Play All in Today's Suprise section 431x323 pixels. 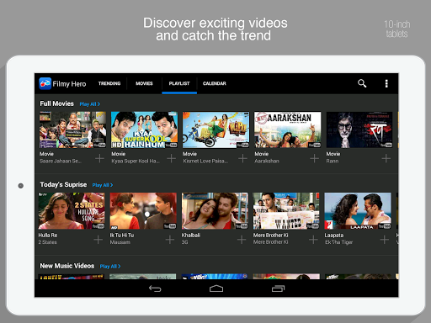103,185
